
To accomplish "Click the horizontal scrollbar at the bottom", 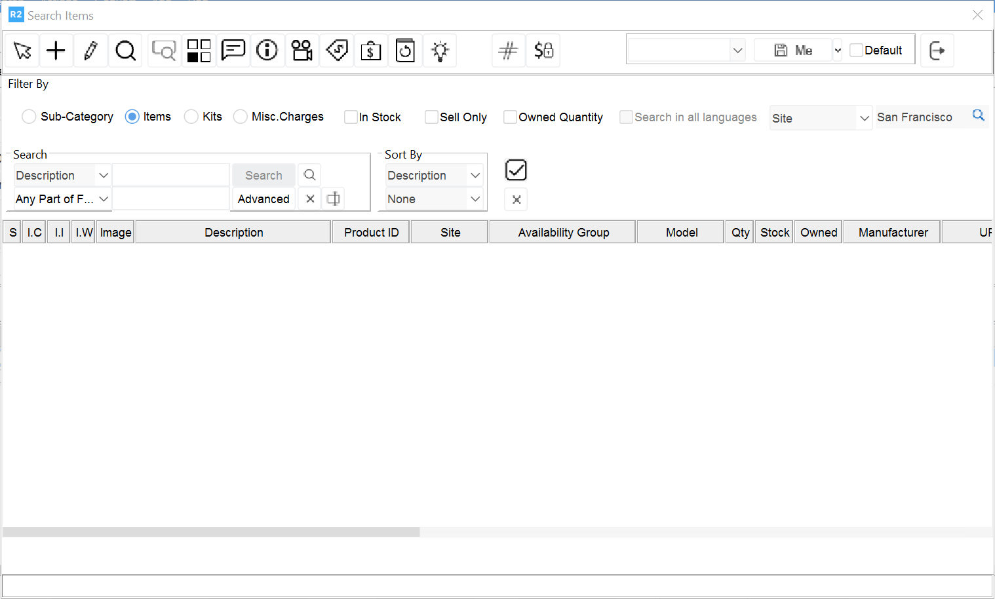I will [211, 532].
